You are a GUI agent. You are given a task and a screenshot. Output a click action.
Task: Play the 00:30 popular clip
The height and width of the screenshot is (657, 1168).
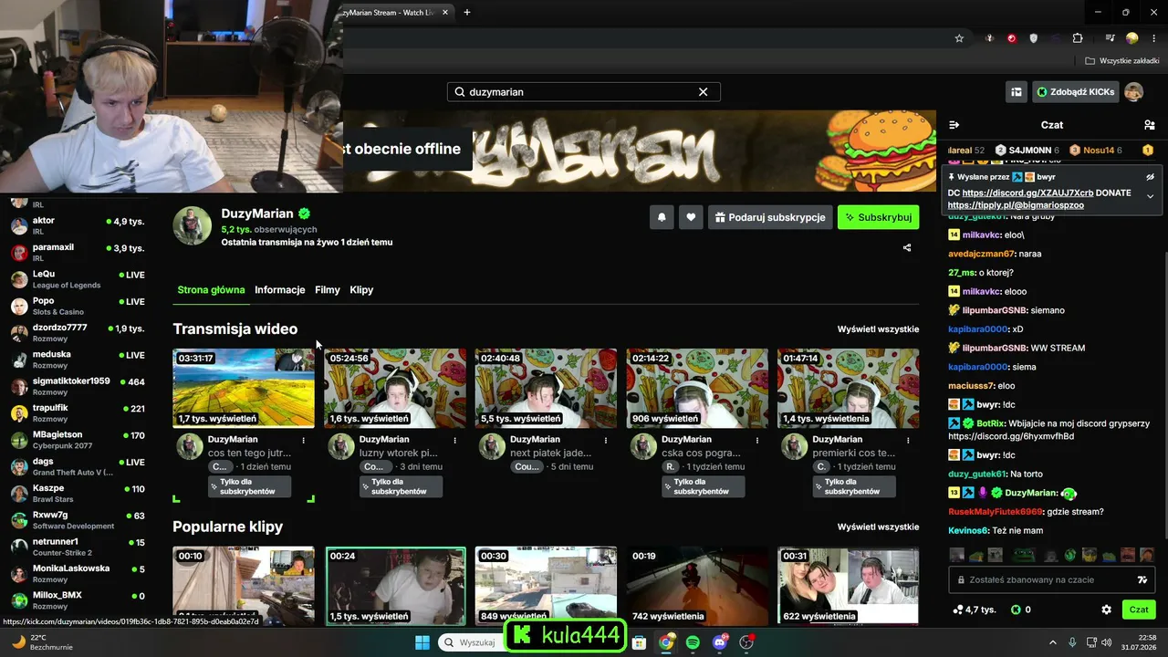tap(546, 586)
